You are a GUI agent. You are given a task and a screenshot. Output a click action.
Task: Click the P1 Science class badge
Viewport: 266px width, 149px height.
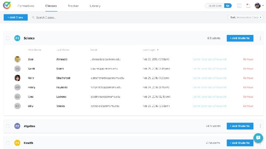(x=17, y=38)
